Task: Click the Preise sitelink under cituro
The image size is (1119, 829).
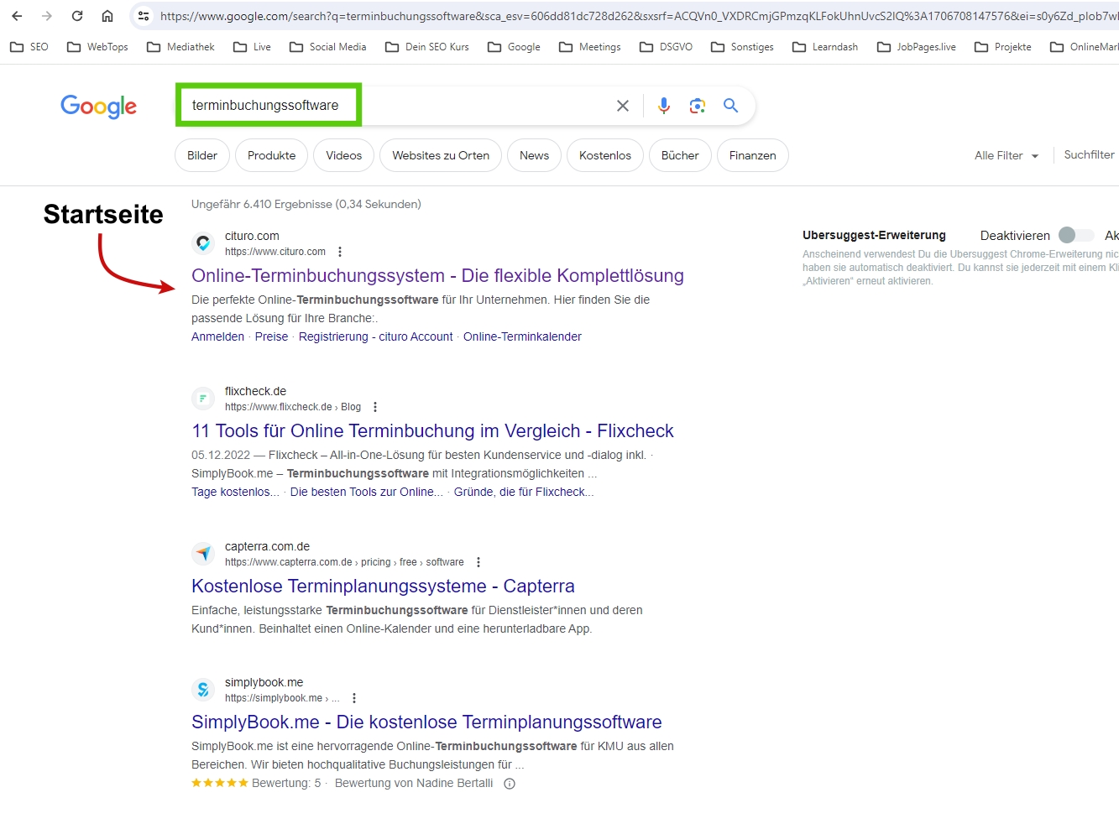Action: point(271,336)
